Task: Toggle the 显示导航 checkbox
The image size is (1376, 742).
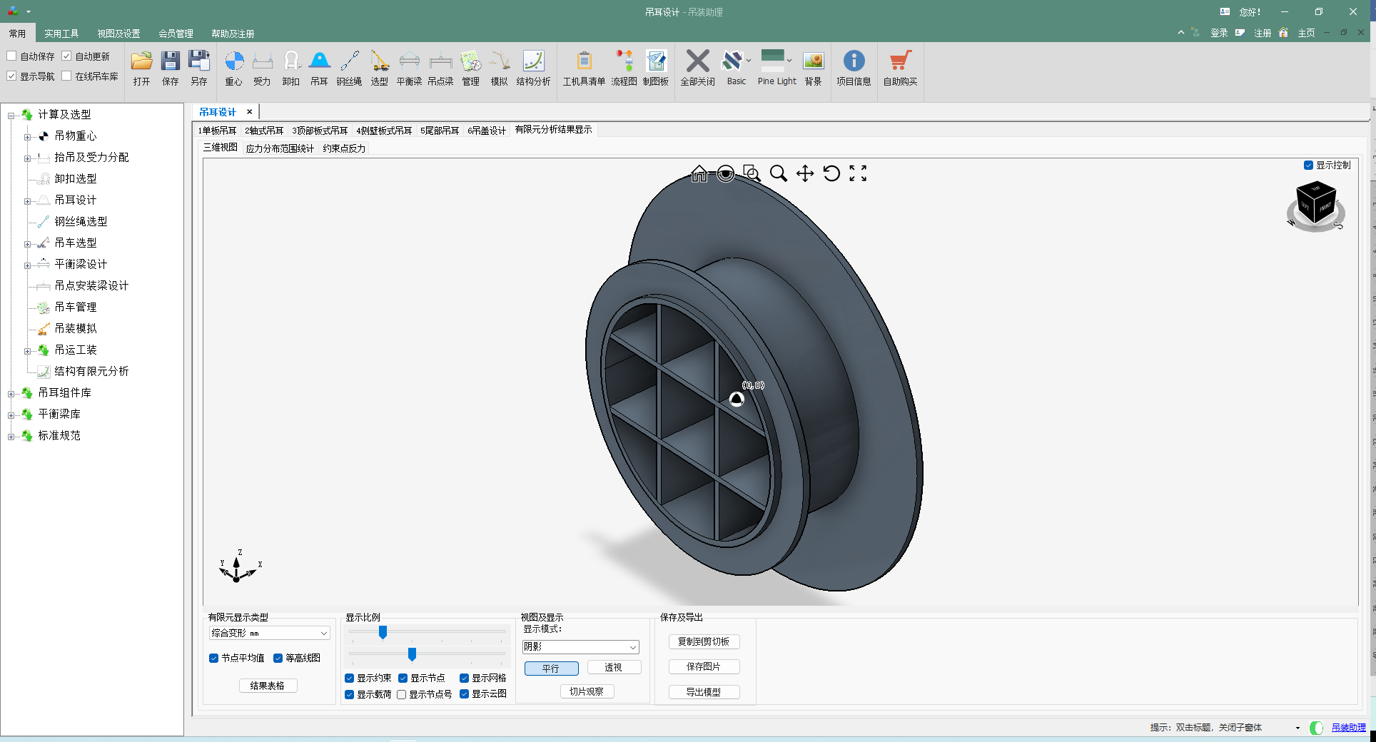Action: click(11, 76)
